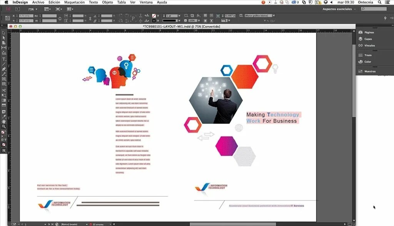394x226 pixels.
Task: Toggle constrain proportions for width and height
Action: [60, 18]
